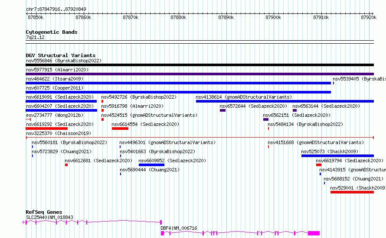Click the blue bar under nsv6609852
Viewport: 386px width, 238px height.
151,165
